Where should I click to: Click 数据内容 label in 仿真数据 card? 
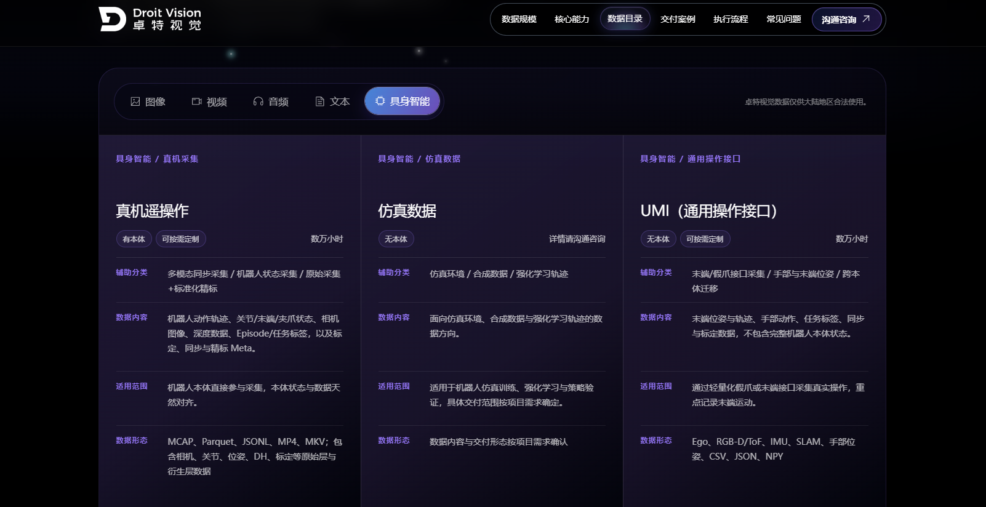pyautogui.click(x=394, y=317)
